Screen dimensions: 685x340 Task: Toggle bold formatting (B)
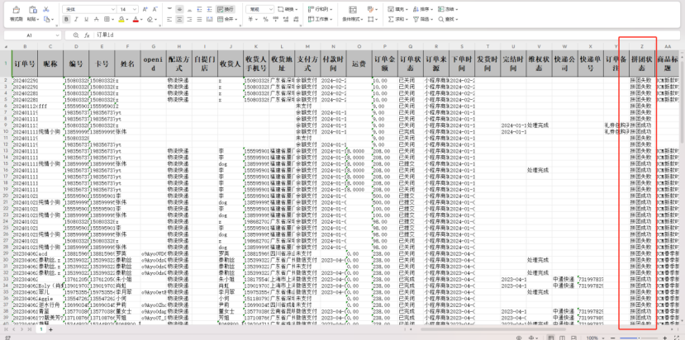(66, 19)
